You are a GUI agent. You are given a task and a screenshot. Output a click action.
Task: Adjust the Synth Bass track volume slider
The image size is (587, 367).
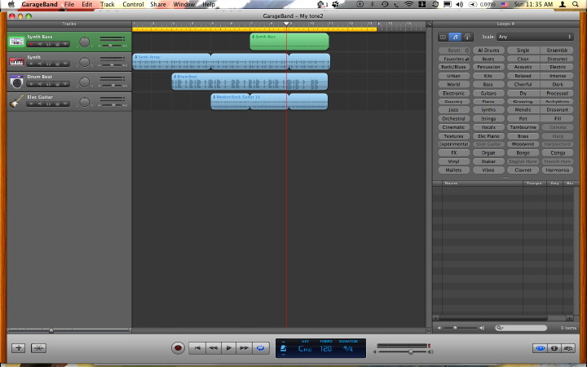[110, 46]
